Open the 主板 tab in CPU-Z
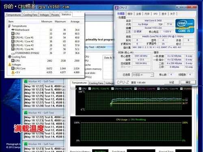Viewport: 203px width, 152px height. coord(138,14)
